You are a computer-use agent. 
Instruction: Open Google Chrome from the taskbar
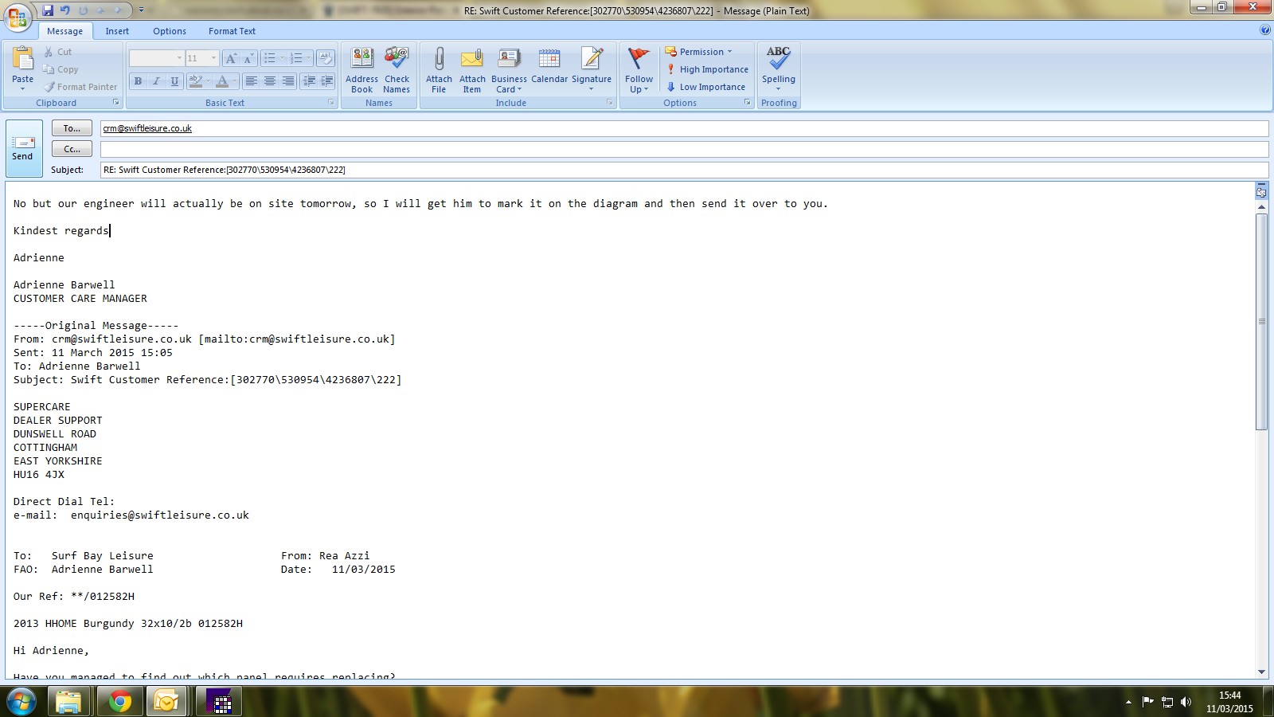click(120, 702)
